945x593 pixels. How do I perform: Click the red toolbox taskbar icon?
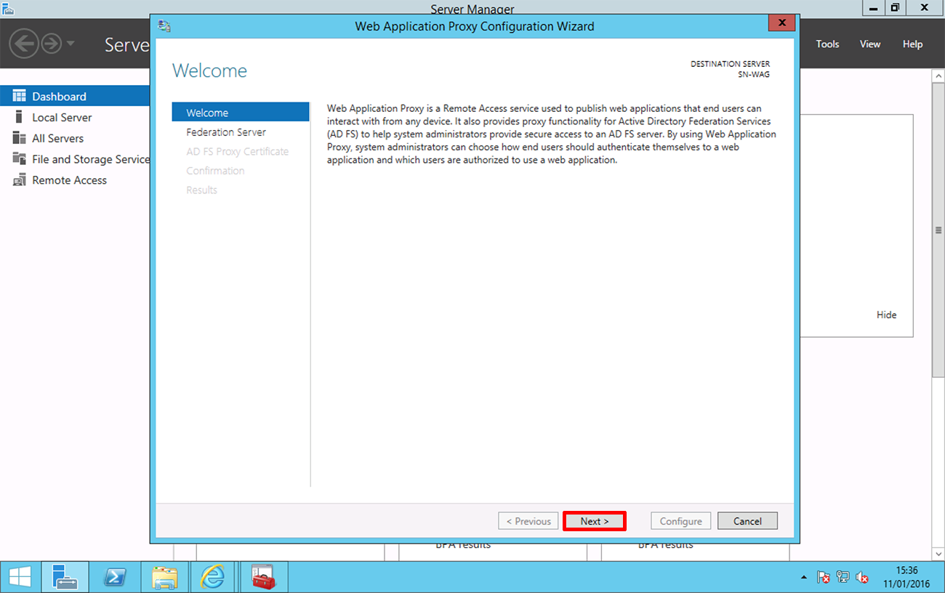(x=264, y=577)
